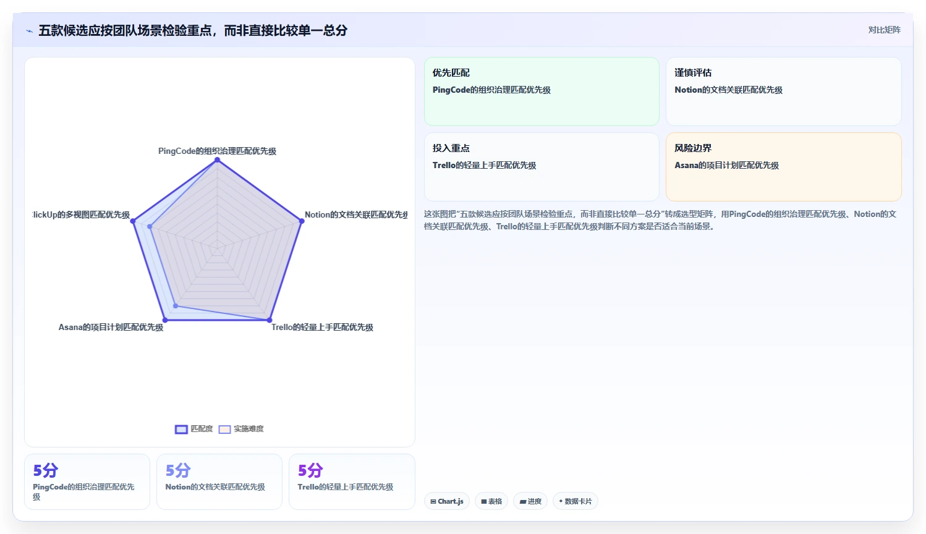
Task: Click the 5分 PingCode score card
Action: (87, 482)
